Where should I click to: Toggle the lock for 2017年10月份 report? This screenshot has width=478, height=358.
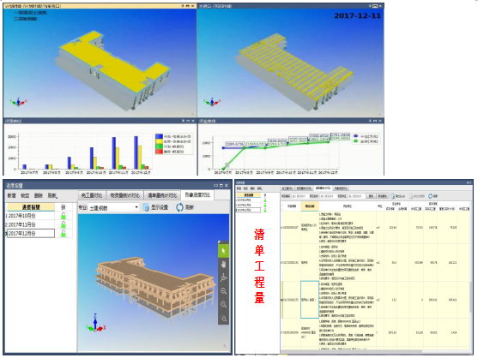click(64, 216)
